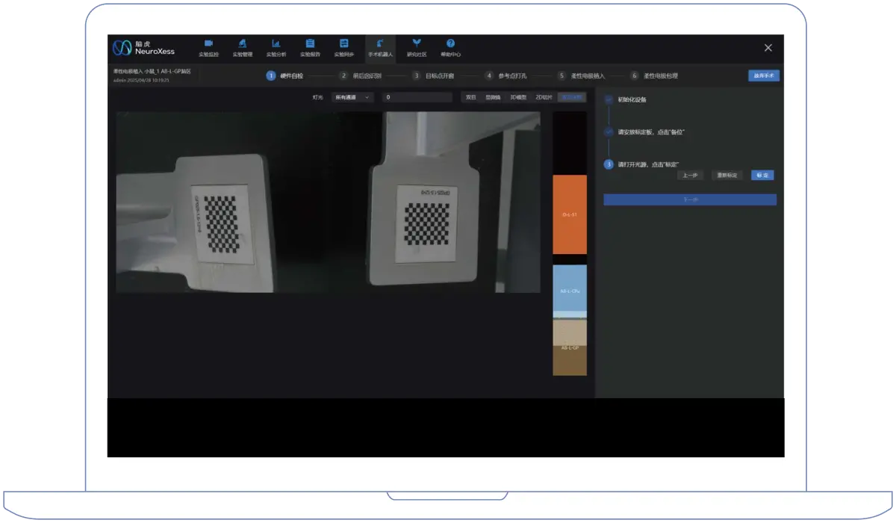Screen dimensions: 896x523
Task: Switch view to the second view option
Action: [x=494, y=97]
